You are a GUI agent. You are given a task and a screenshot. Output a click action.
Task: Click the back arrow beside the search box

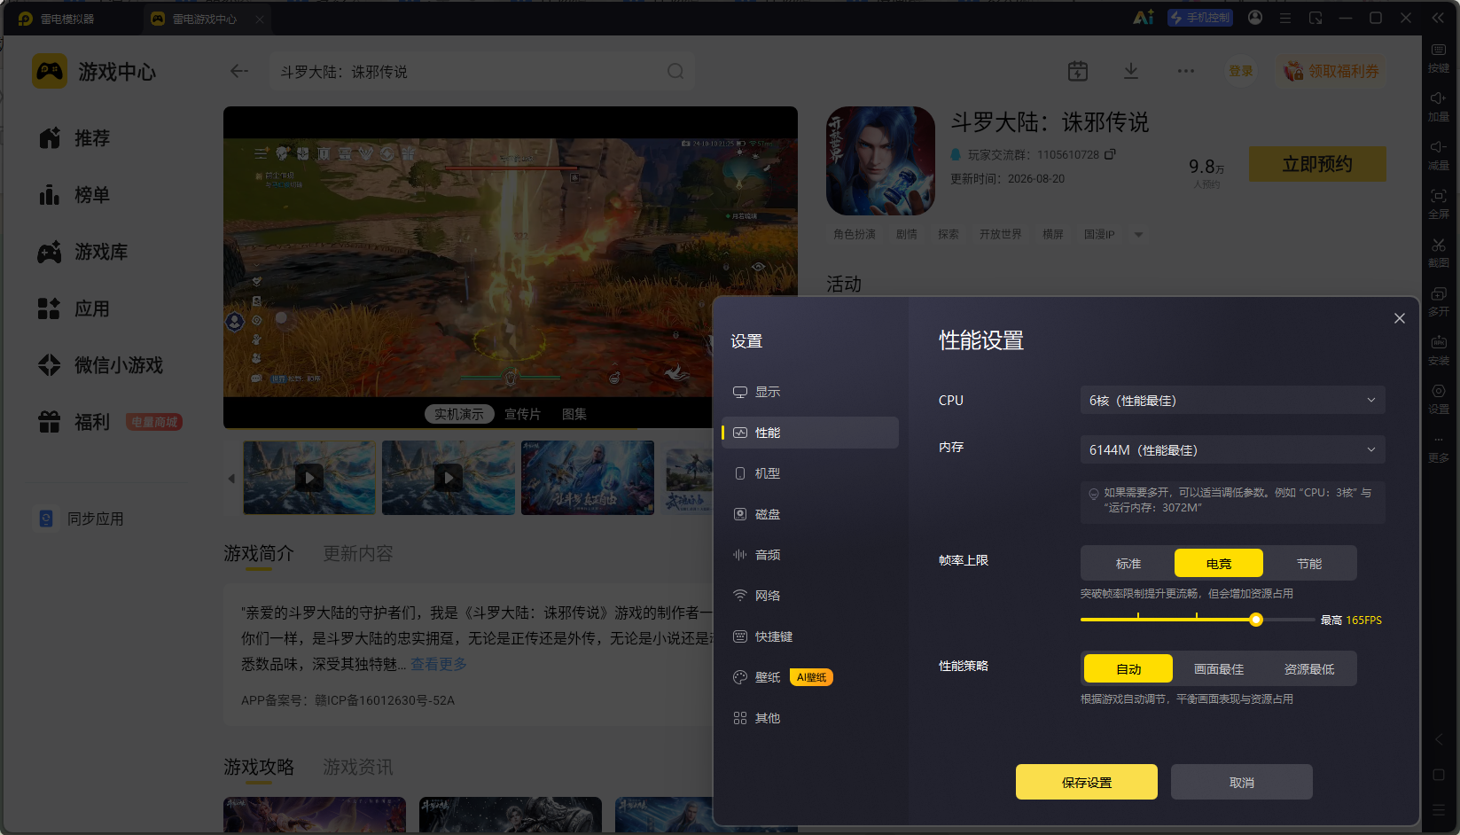[239, 71]
